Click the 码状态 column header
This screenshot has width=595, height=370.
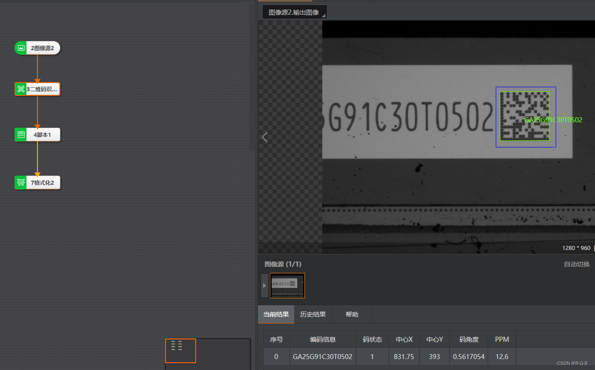(372, 339)
